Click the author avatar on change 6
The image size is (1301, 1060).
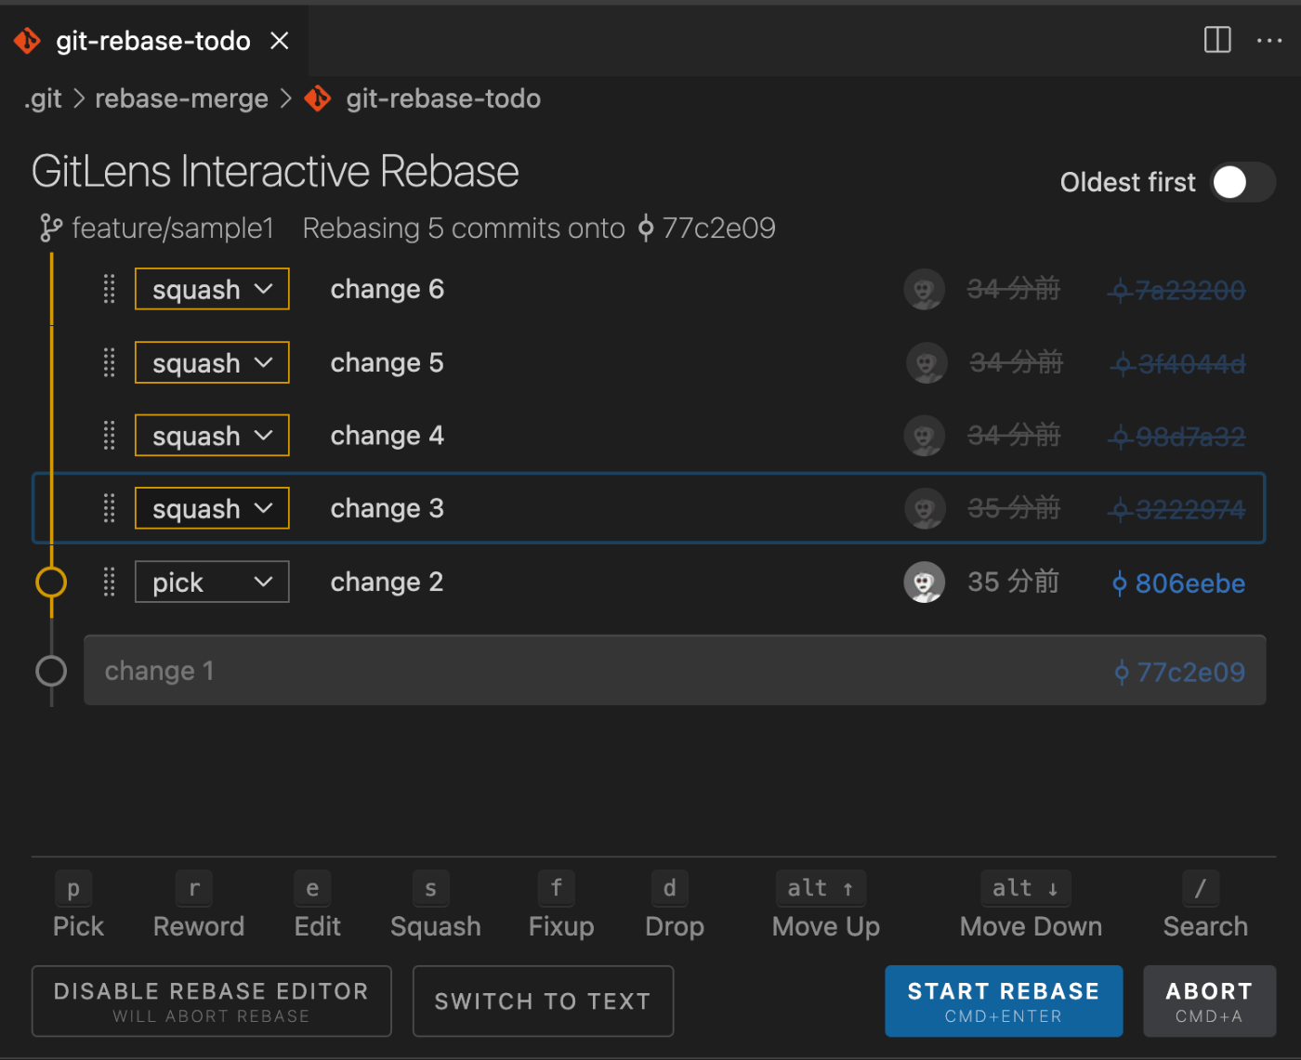925,290
